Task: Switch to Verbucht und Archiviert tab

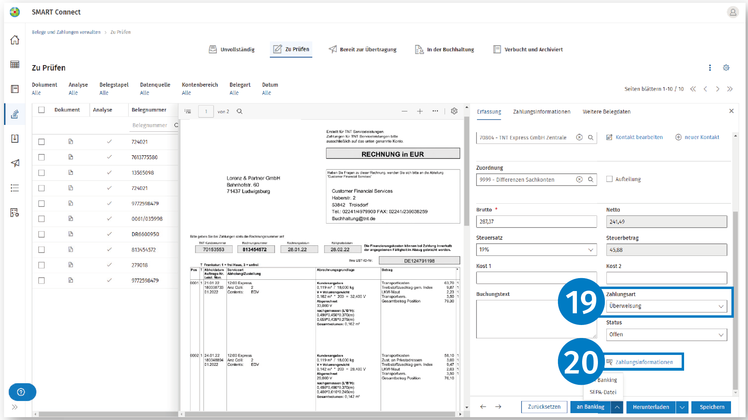Action: (x=528, y=49)
